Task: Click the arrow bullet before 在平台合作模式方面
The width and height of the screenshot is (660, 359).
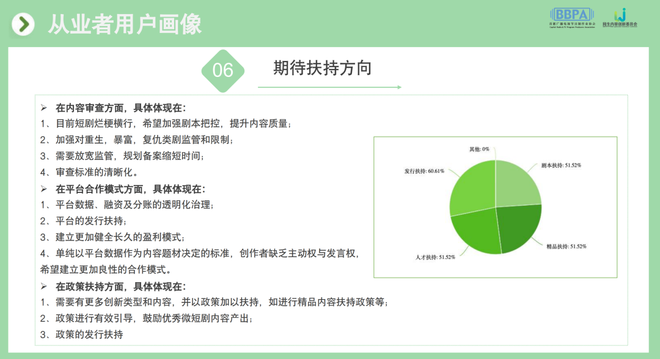Action: 44,189
